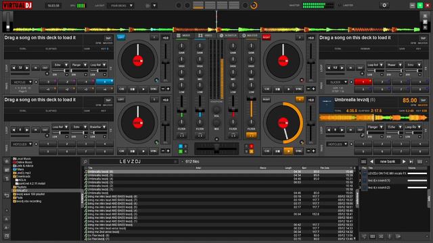Click the orange channel volume fader
The width and height of the screenshot is (433, 243).
pos(251,99)
